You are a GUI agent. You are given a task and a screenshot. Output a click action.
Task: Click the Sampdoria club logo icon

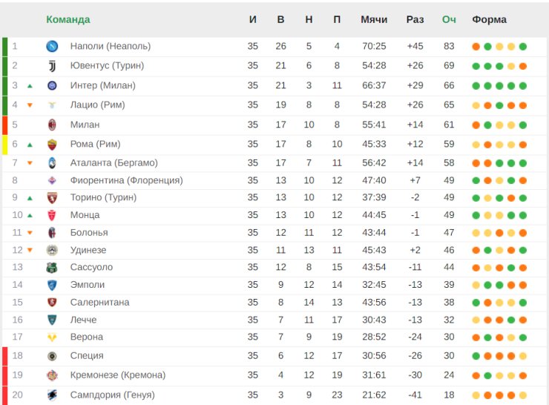(x=52, y=395)
